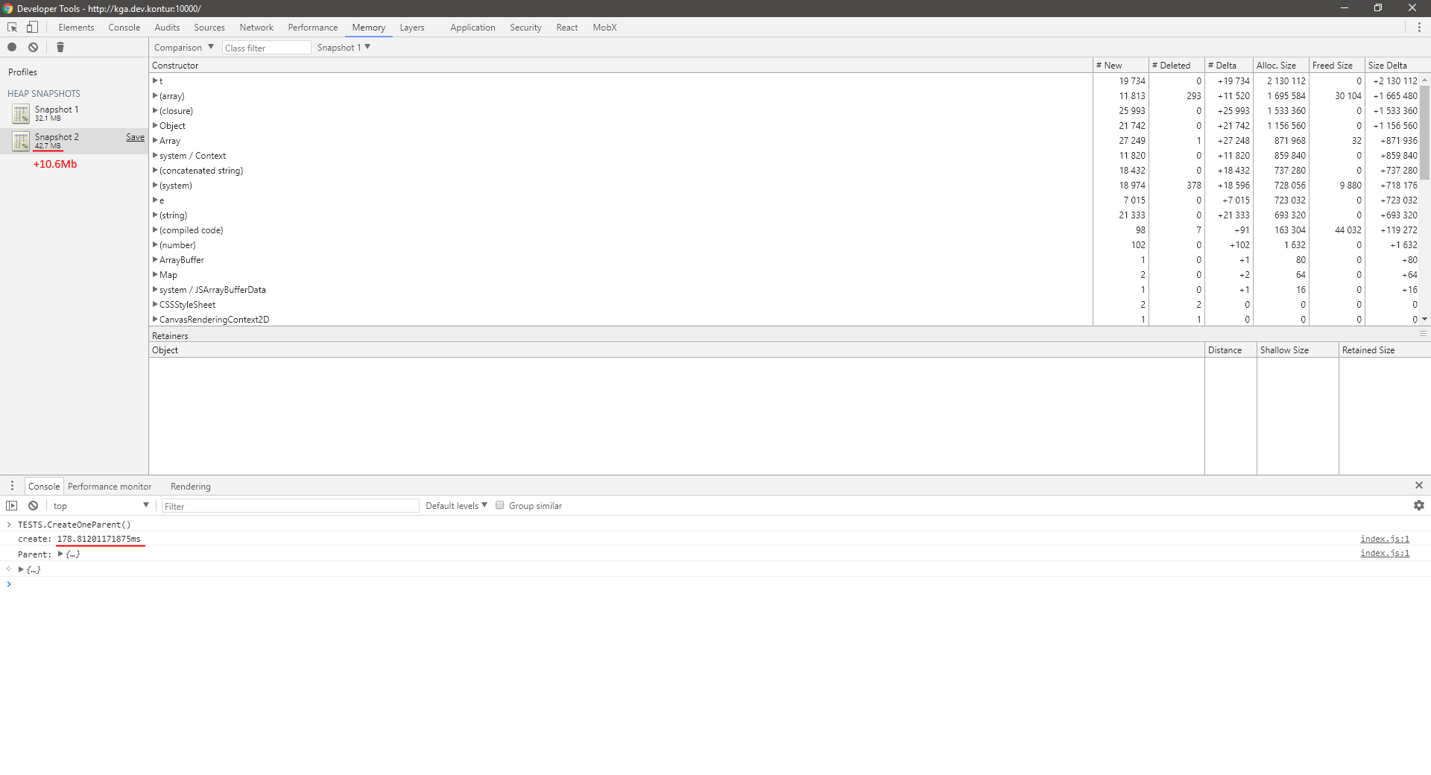
Task: Open the MobX tab
Action: pos(604,28)
